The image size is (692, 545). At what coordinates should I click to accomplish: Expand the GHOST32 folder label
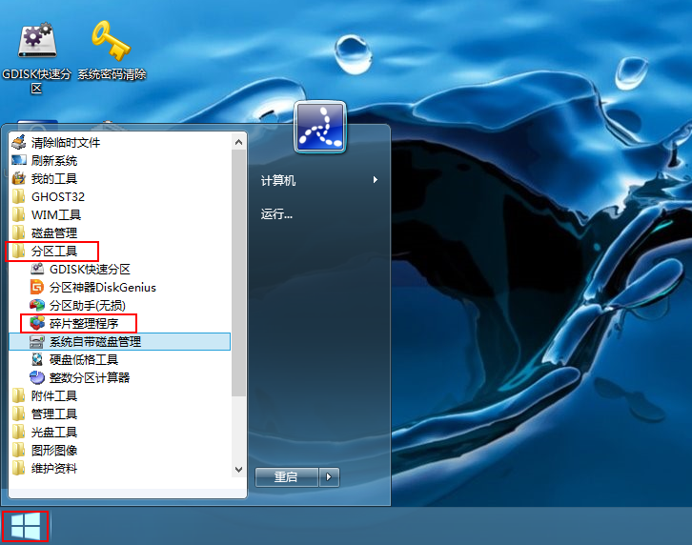pos(58,196)
